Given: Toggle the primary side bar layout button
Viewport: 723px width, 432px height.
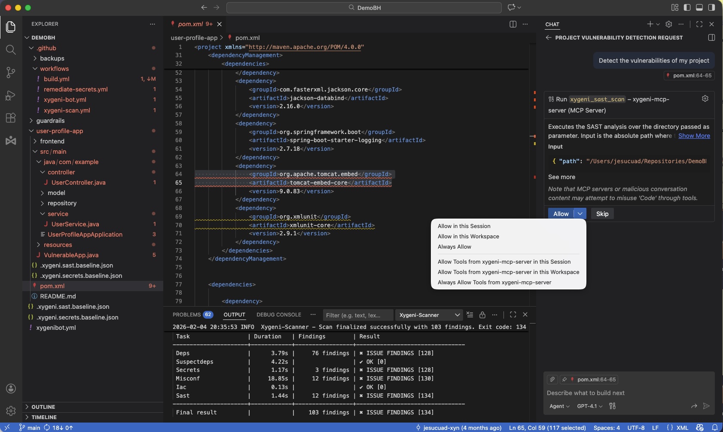Looking at the screenshot, I should pos(687,7).
